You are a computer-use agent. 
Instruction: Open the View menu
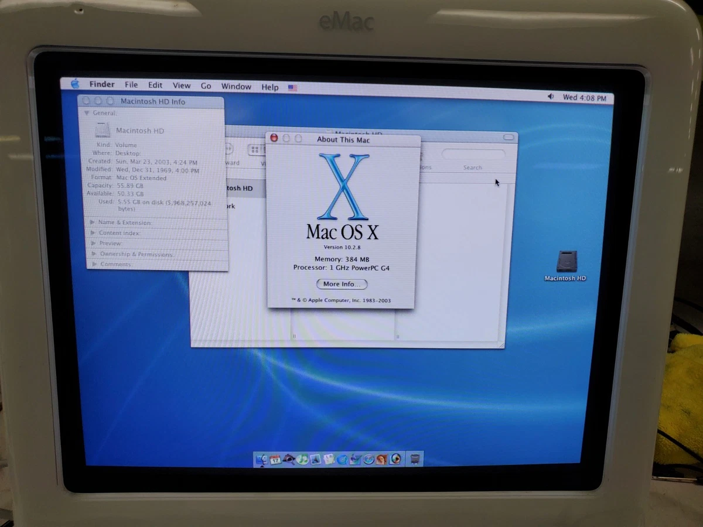pos(182,85)
